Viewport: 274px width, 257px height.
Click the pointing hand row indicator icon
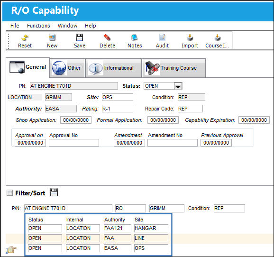click(11, 249)
